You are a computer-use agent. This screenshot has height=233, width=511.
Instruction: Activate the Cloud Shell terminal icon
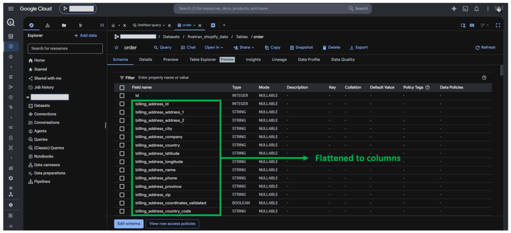[x=466, y=9]
